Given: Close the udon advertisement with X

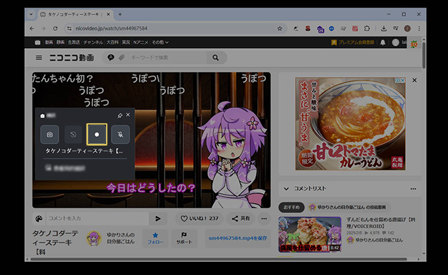Looking at the screenshot, I should click(414, 80).
